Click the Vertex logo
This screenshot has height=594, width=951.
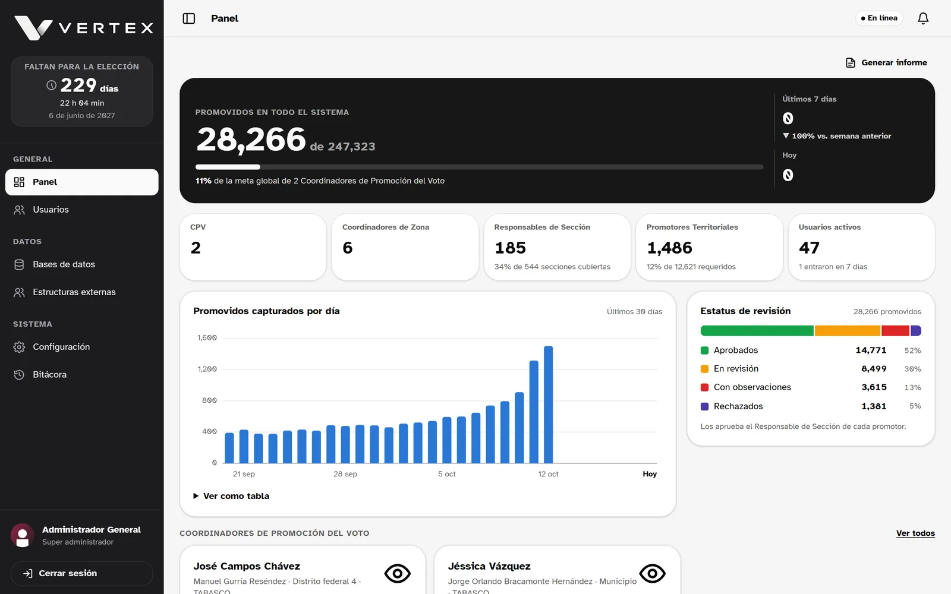[x=83, y=28]
